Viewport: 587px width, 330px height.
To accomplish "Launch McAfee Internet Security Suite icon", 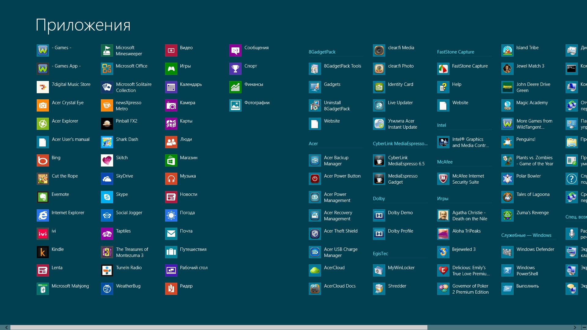I will coord(443,179).
